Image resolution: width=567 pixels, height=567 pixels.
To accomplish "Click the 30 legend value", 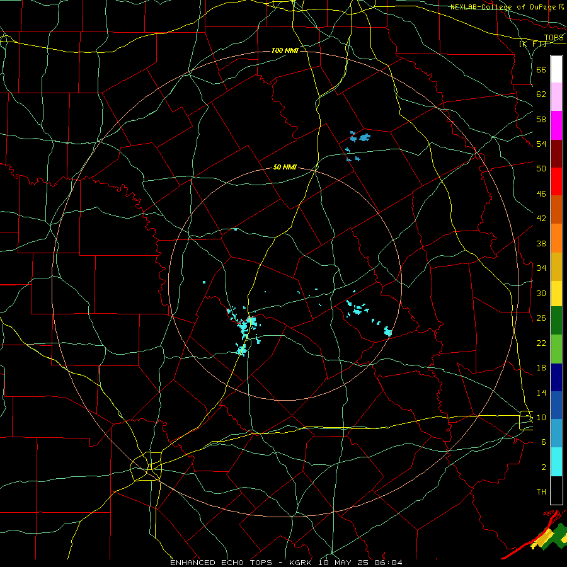I will tap(541, 293).
